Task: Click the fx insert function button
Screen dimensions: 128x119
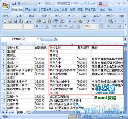Action: point(56,39)
